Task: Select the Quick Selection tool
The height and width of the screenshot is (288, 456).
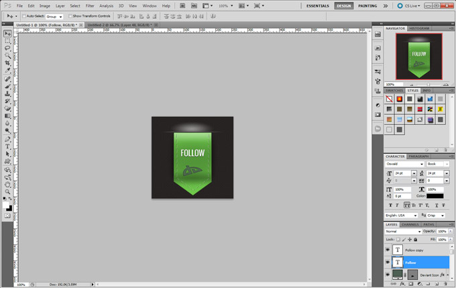Action: click(x=7, y=56)
